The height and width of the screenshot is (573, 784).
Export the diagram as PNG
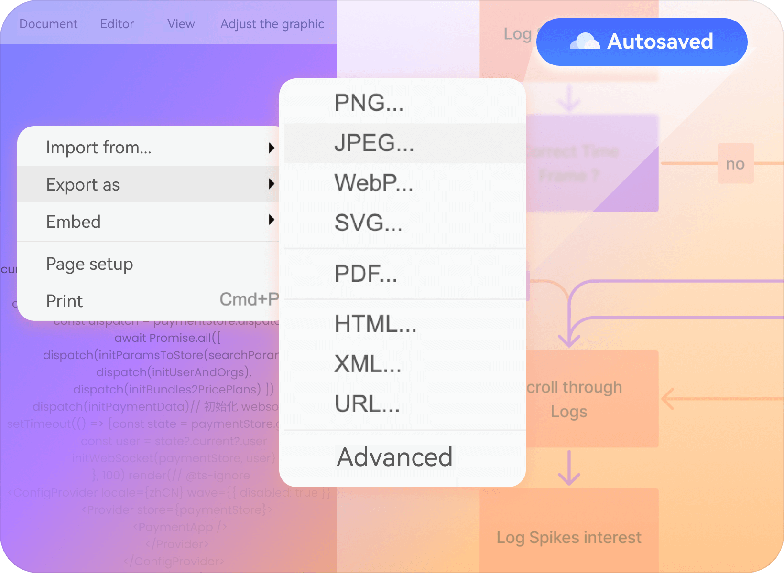[x=369, y=103]
